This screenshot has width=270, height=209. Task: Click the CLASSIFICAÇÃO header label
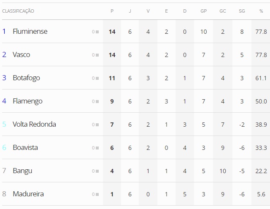point(18,11)
